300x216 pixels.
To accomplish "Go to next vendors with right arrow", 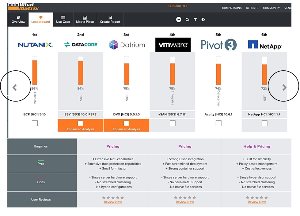I will pos(284,88).
